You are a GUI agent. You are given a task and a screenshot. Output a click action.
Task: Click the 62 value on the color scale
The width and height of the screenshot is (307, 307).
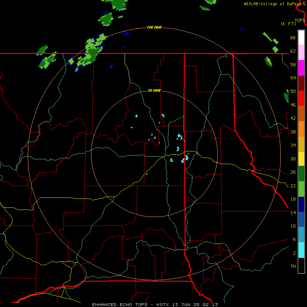[x=293, y=51]
